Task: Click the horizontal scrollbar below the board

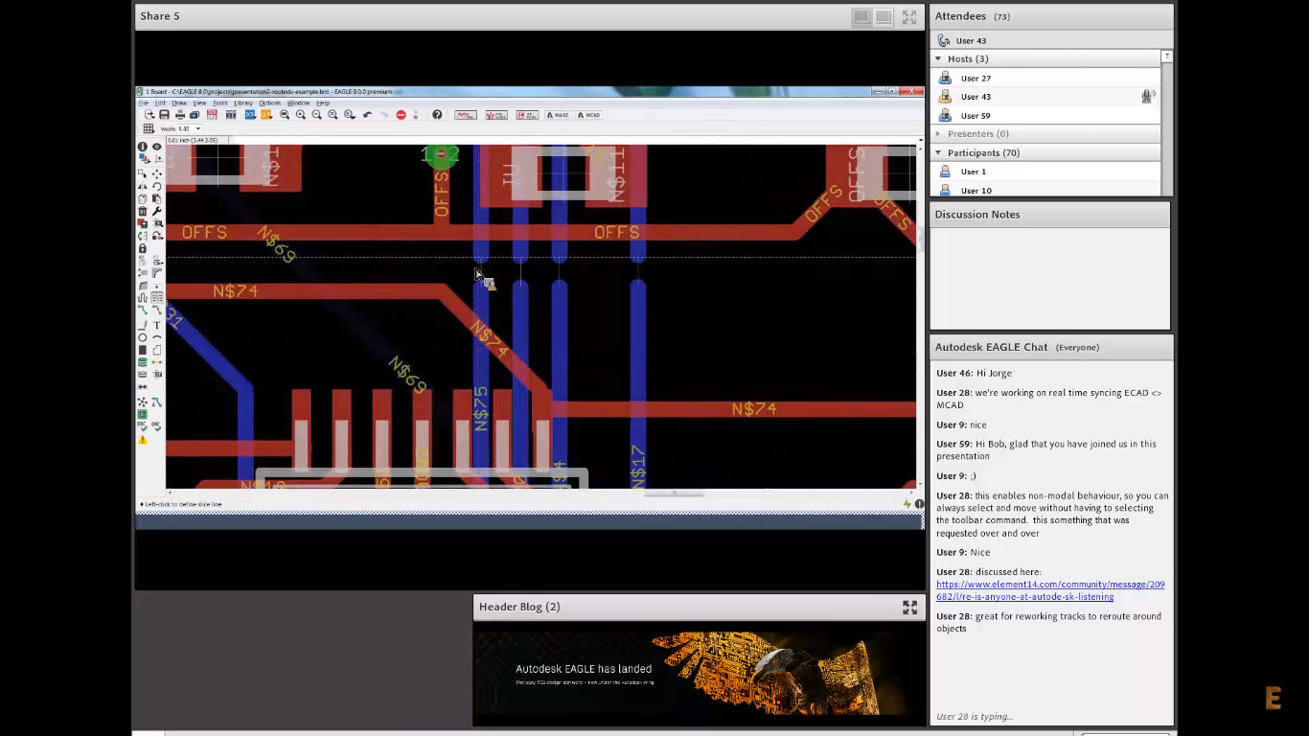Action: tap(674, 494)
